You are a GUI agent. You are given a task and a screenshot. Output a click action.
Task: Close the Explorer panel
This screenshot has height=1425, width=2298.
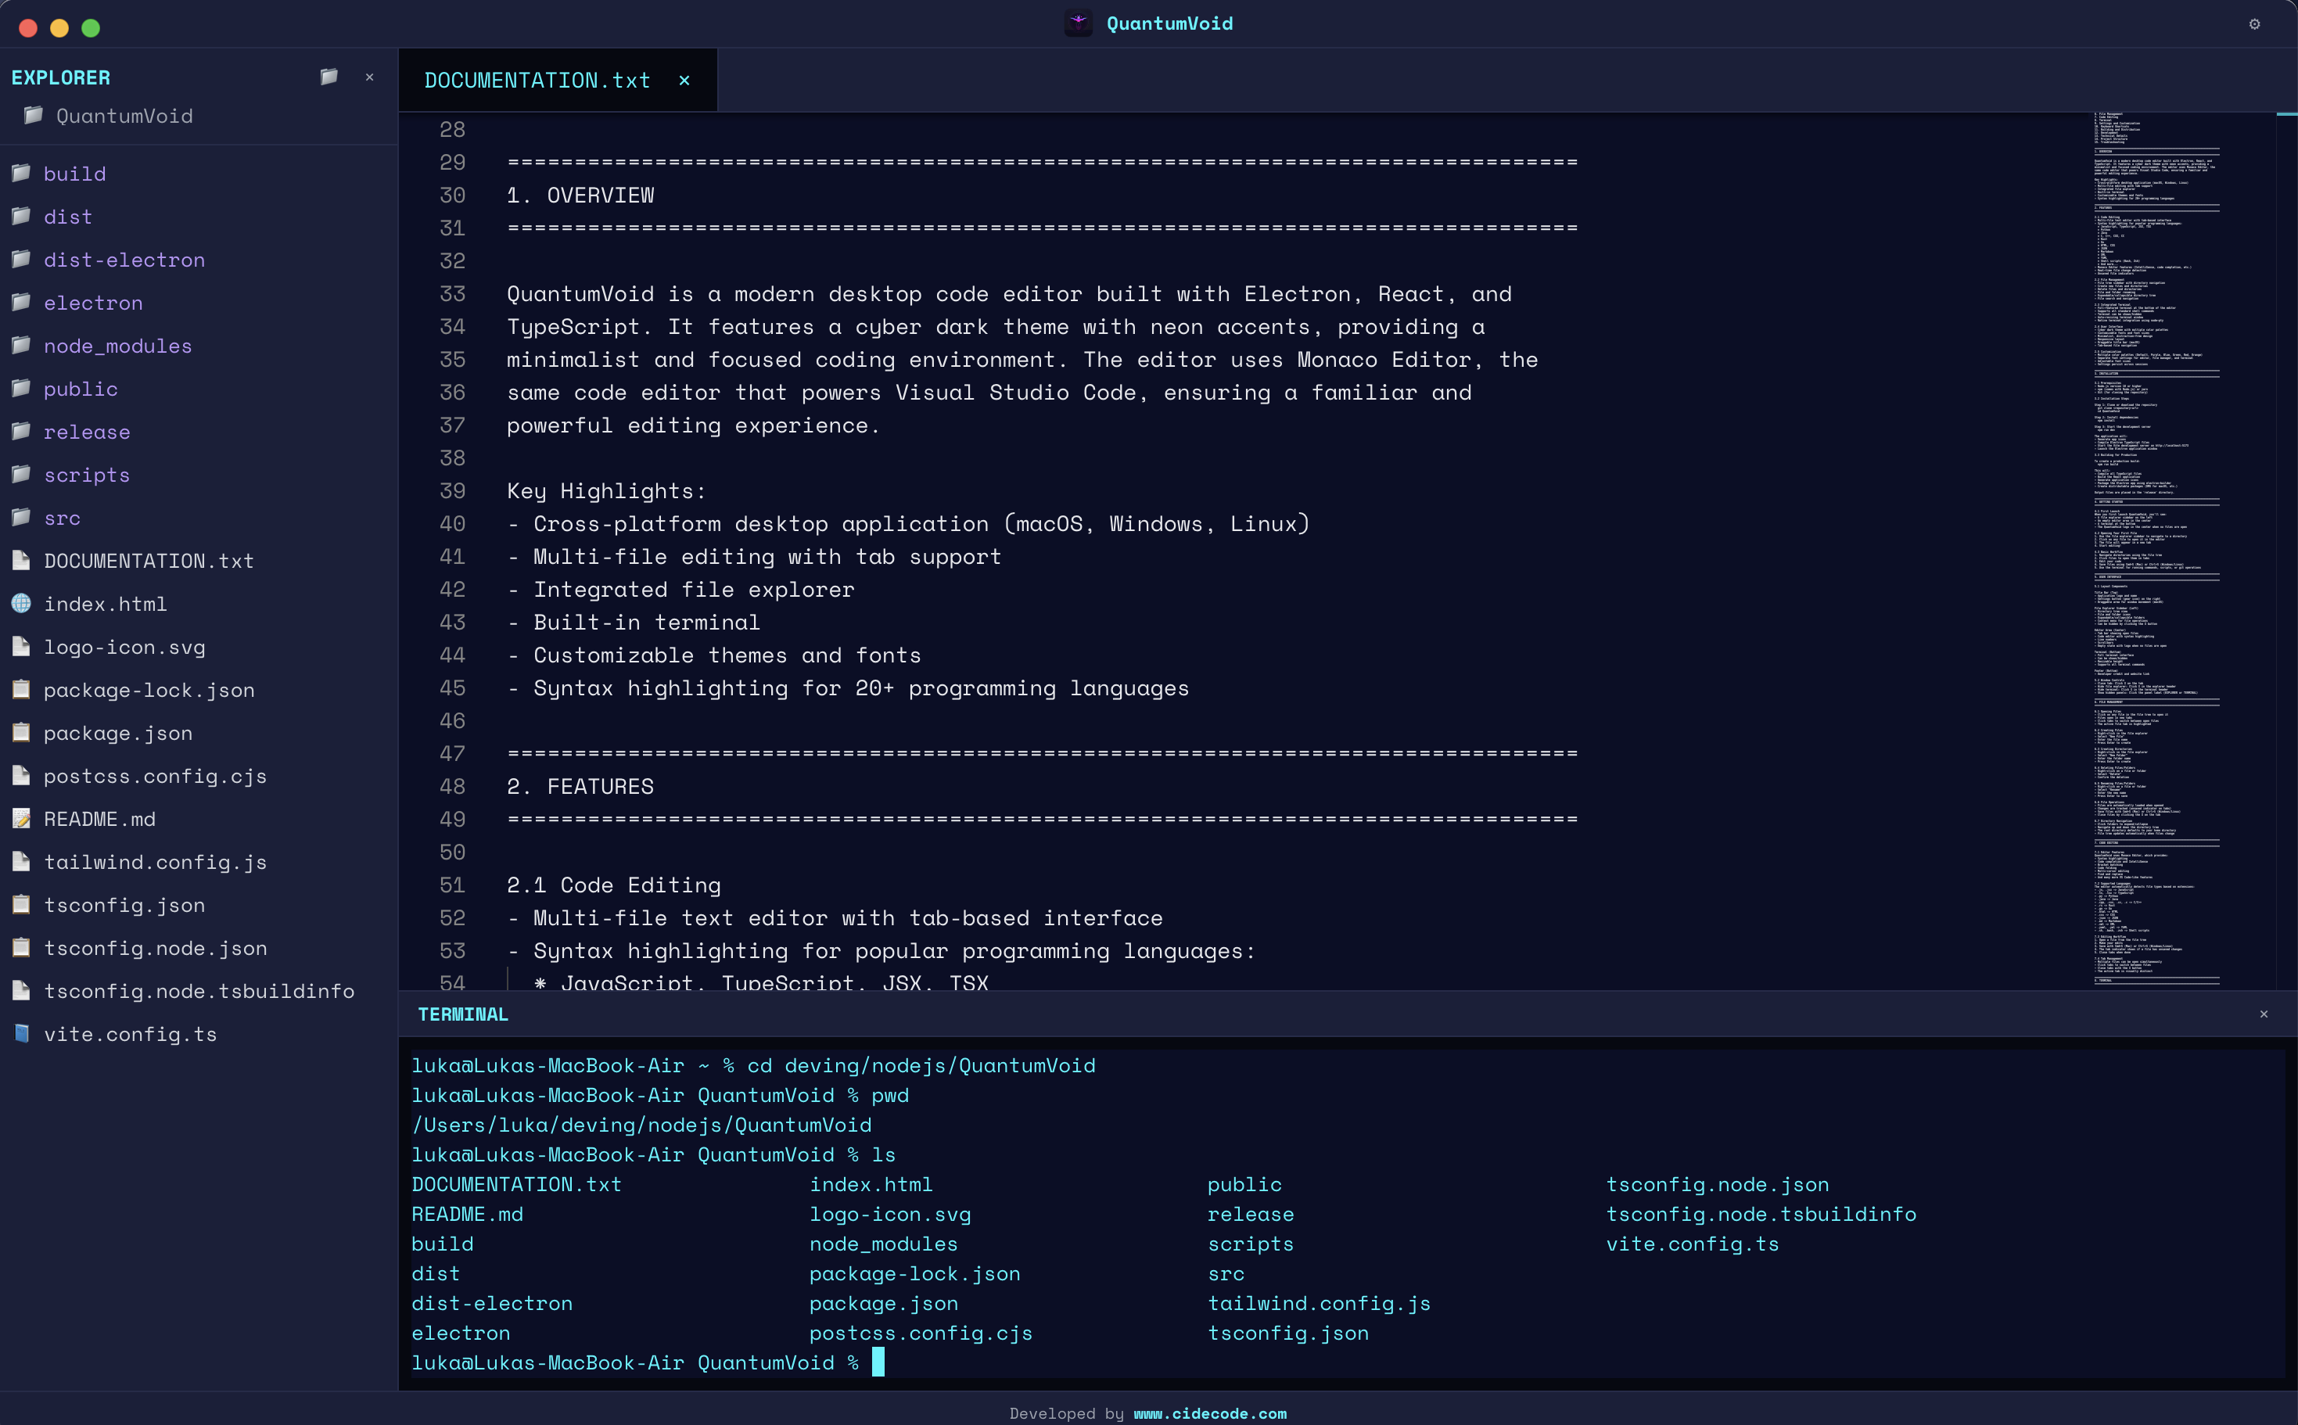pyautogui.click(x=369, y=77)
